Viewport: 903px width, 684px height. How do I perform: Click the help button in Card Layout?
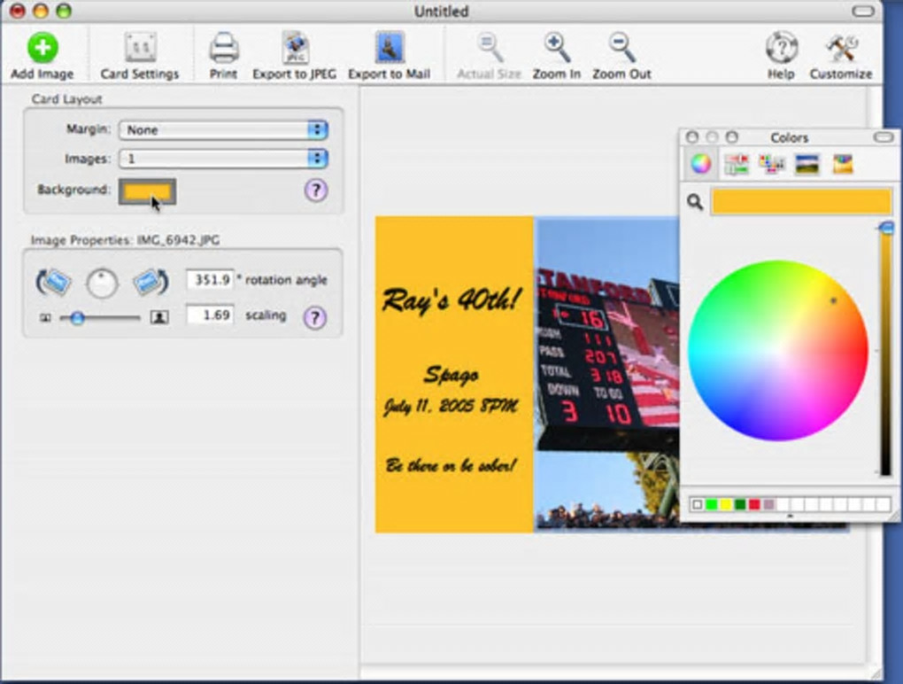(315, 190)
